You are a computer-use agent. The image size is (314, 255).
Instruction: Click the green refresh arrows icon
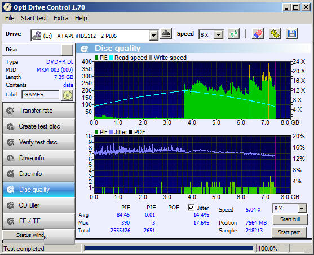click(x=234, y=34)
